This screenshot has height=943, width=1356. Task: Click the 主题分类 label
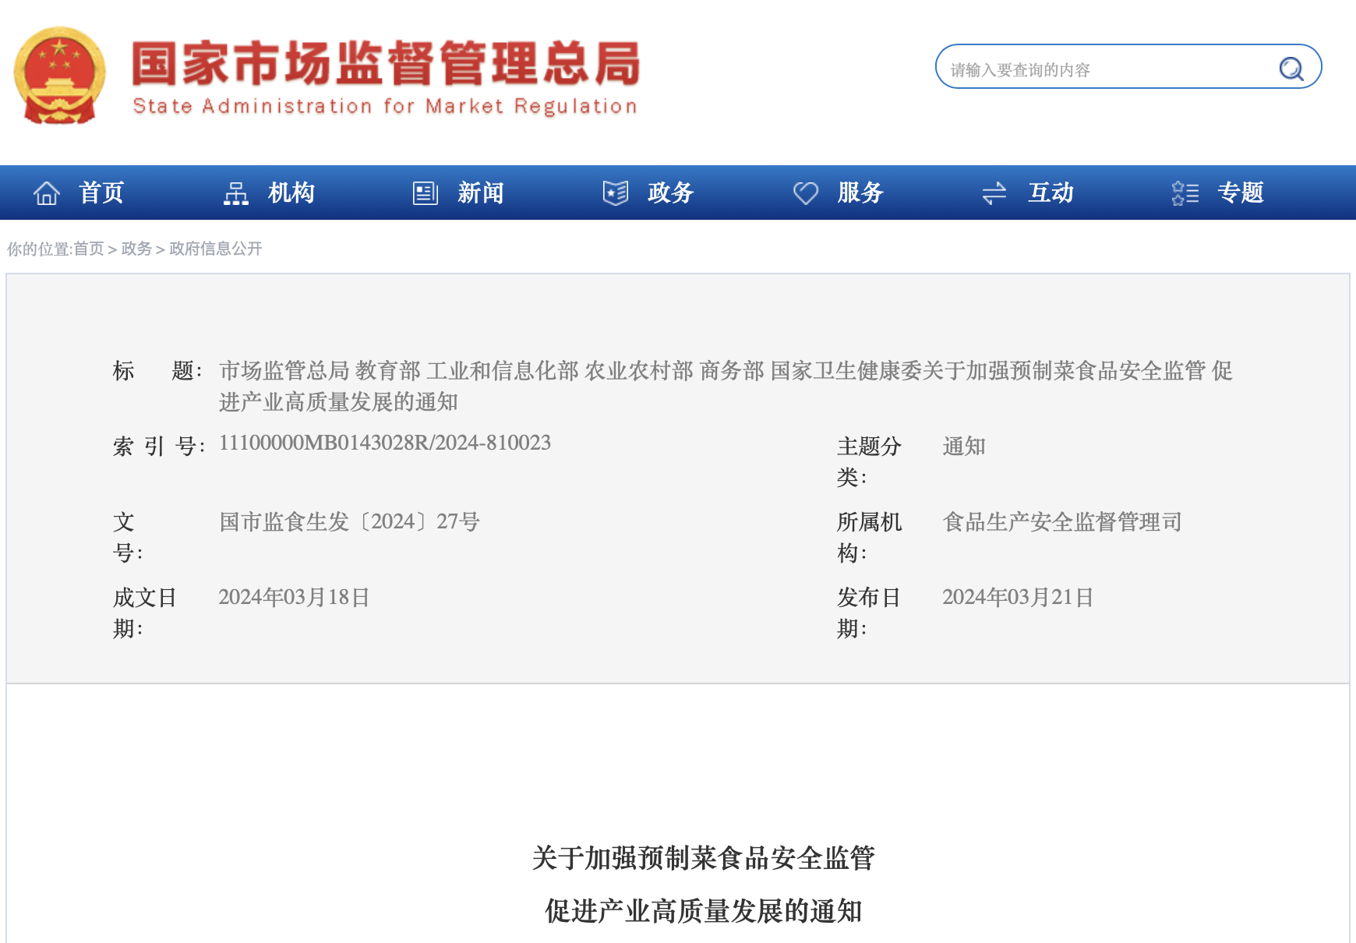click(869, 461)
